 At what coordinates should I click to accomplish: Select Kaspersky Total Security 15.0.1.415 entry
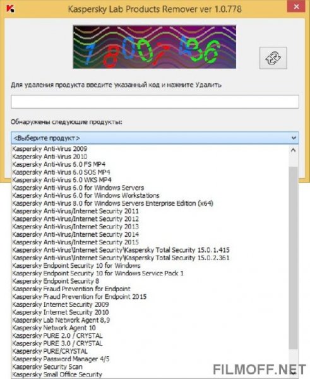(x=150, y=250)
